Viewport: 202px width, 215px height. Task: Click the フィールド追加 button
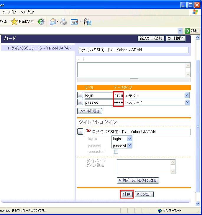coord(90,111)
